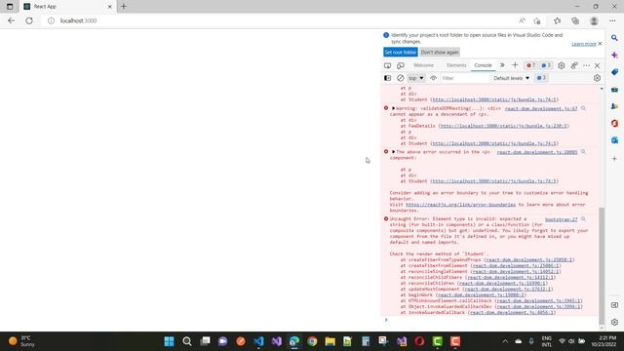The width and height of the screenshot is (624, 351).
Task: Switch to the Welcome tab
Action: coord(423,65)
